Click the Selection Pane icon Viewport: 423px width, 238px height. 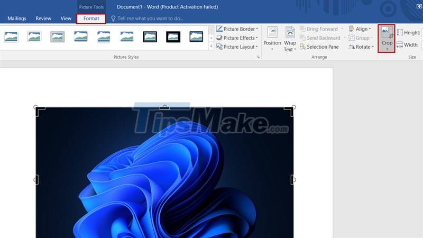(302, 47)
